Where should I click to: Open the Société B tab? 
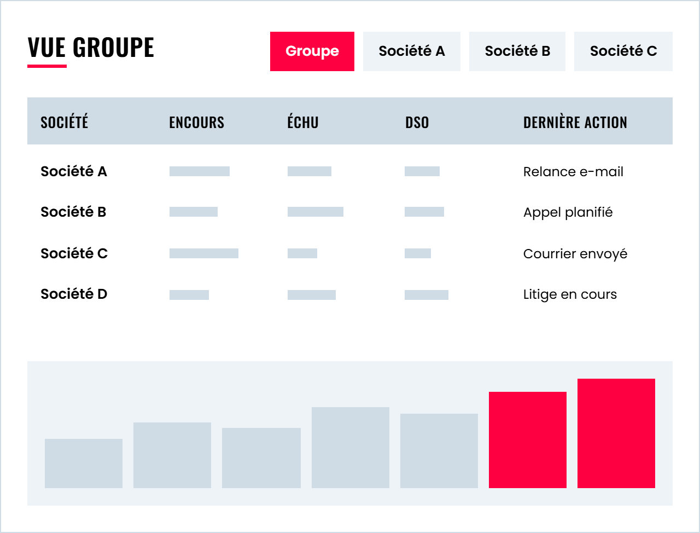517,51
